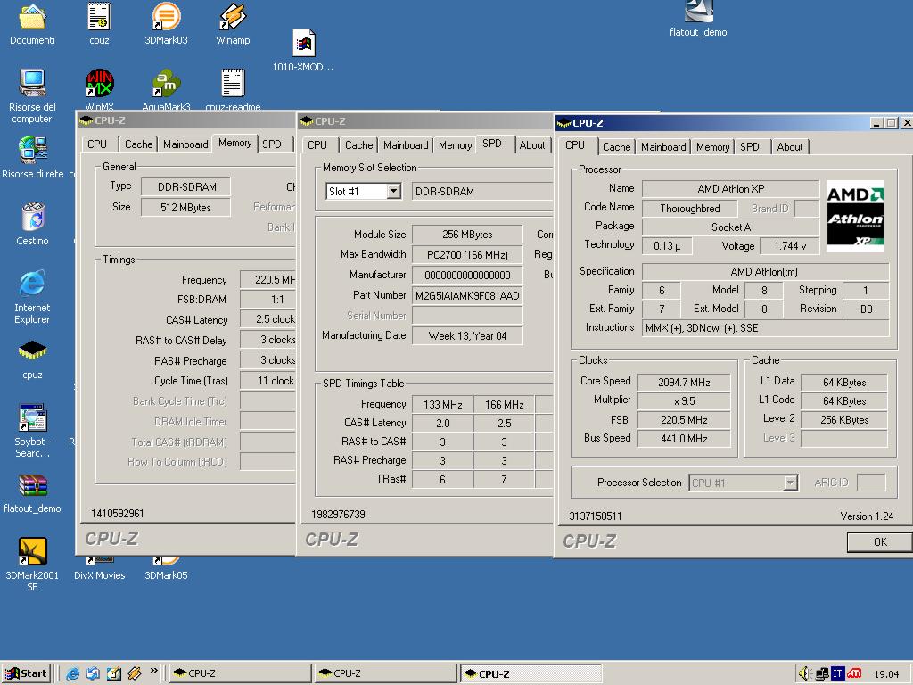Click the Bus Speed value 441.0 MHz
Screen dimensions: 913x685
pyautogui.click(x=684, y=438)
